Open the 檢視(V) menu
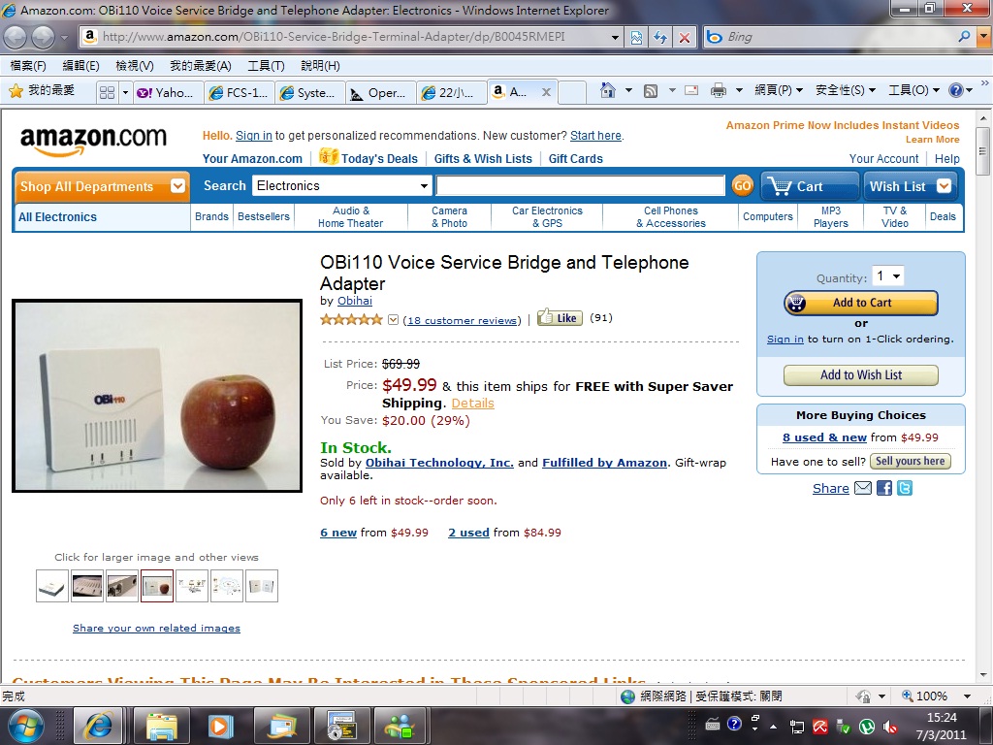The height and width of the screenshot is (745, 993). click(x=134, y=66)
